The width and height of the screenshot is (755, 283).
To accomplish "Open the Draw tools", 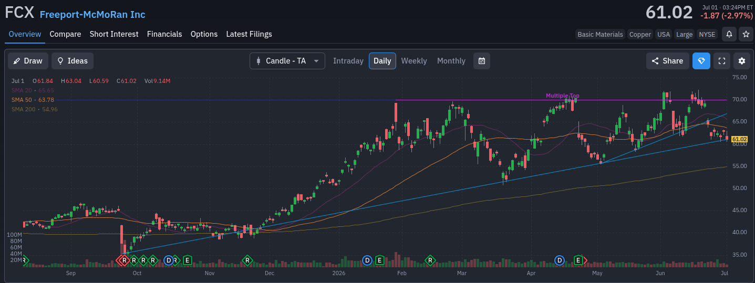I will 28,61.
